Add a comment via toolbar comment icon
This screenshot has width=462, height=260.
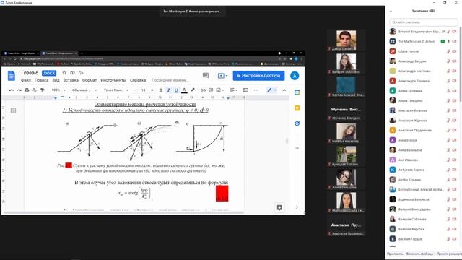click(x=211, y=90)
